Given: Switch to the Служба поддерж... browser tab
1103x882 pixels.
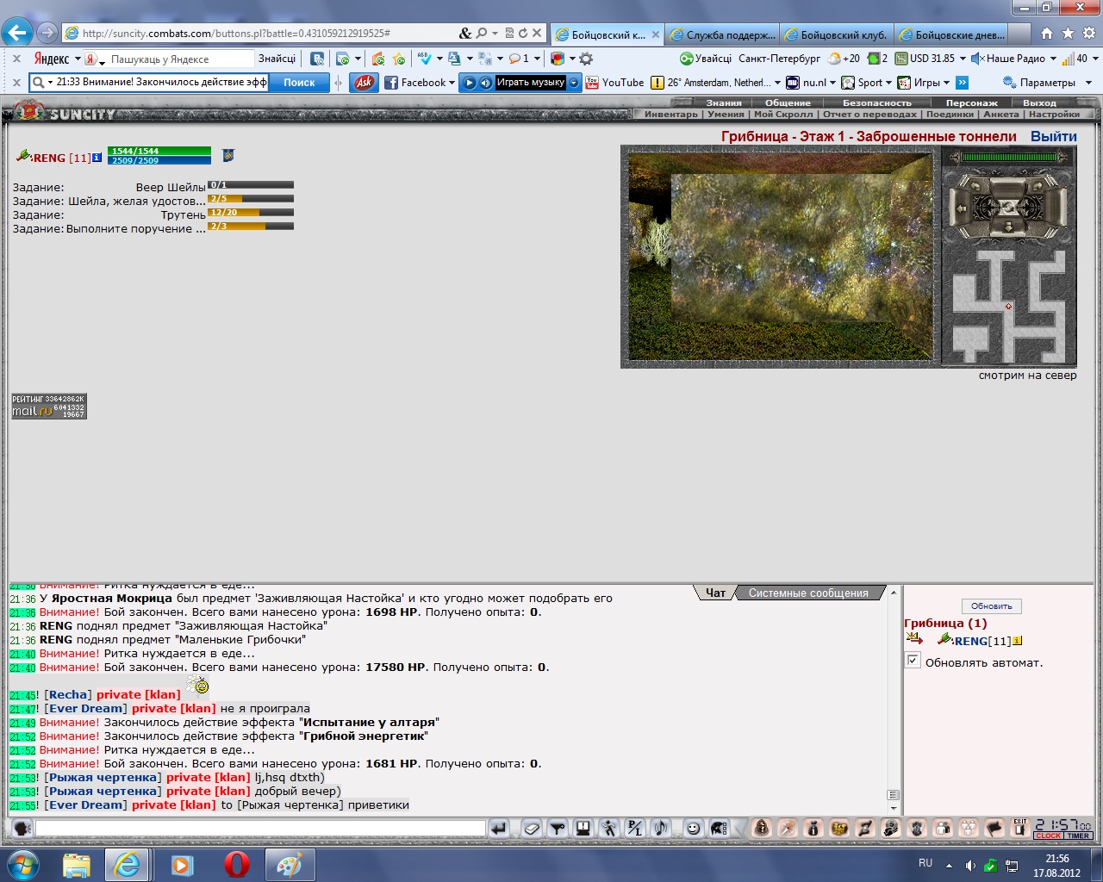Looking at the screenshot, I should (x=721, y=34).
